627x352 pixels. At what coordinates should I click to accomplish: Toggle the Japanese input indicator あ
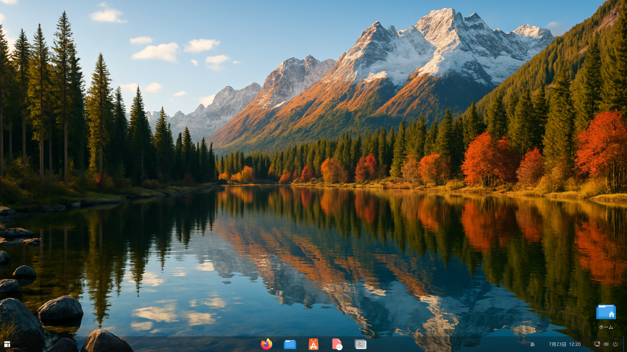(532, 344)
